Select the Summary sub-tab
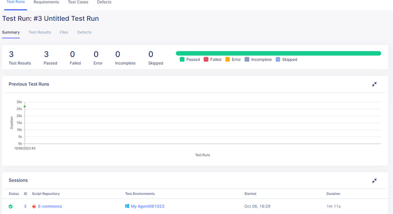Image resolution: width=393 pixels, height=214 pixels. 11,32
